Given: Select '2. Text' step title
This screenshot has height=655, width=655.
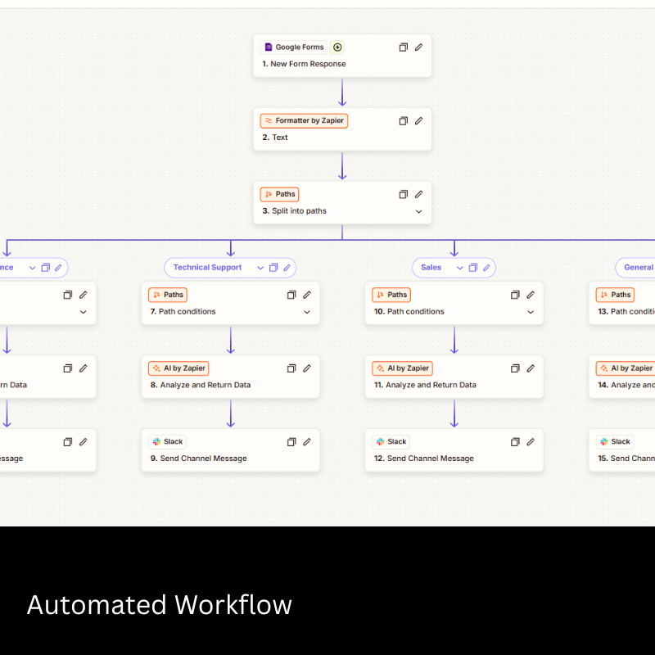Looking at the screenshot, I should pyautogui.click(x=275, y=138).
